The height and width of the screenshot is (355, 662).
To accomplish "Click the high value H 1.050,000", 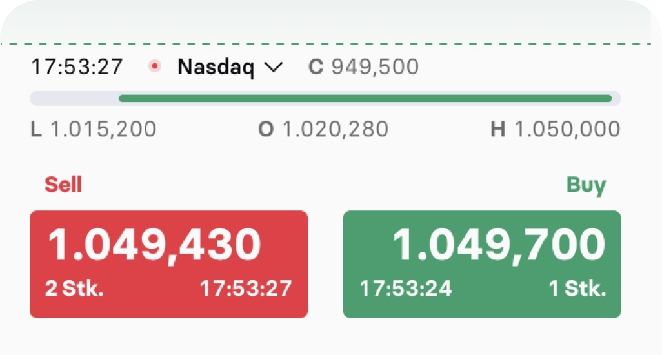I will (555, 129).
